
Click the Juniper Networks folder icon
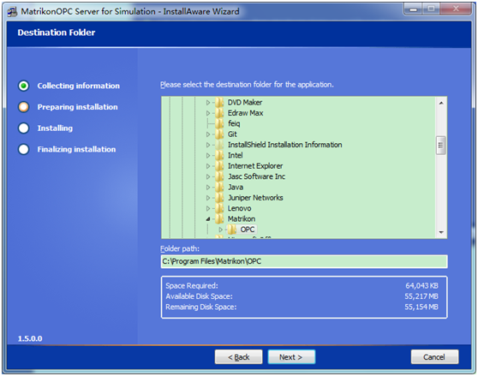pos(219,198)
